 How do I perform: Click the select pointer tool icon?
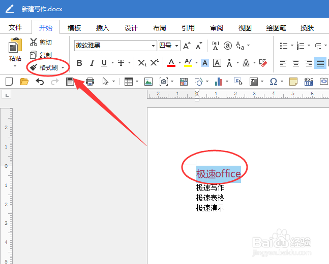[x=105, y=81]
